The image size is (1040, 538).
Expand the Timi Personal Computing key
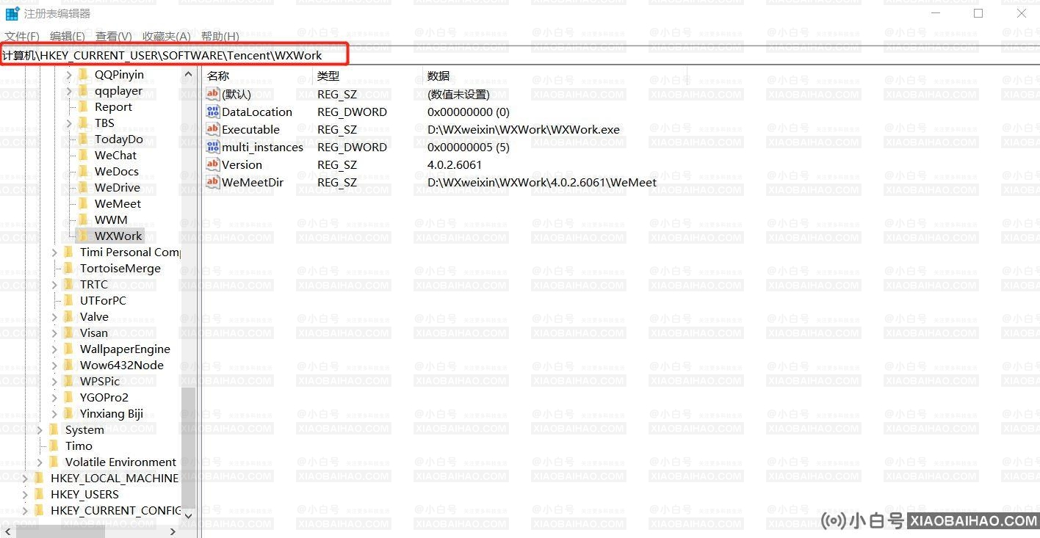[55, 252]
